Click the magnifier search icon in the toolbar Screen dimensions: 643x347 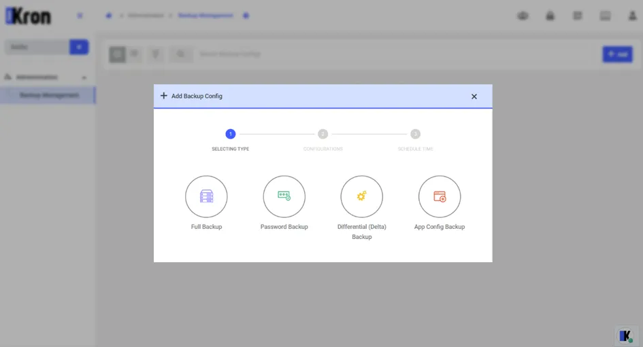(x=181, y=54)
